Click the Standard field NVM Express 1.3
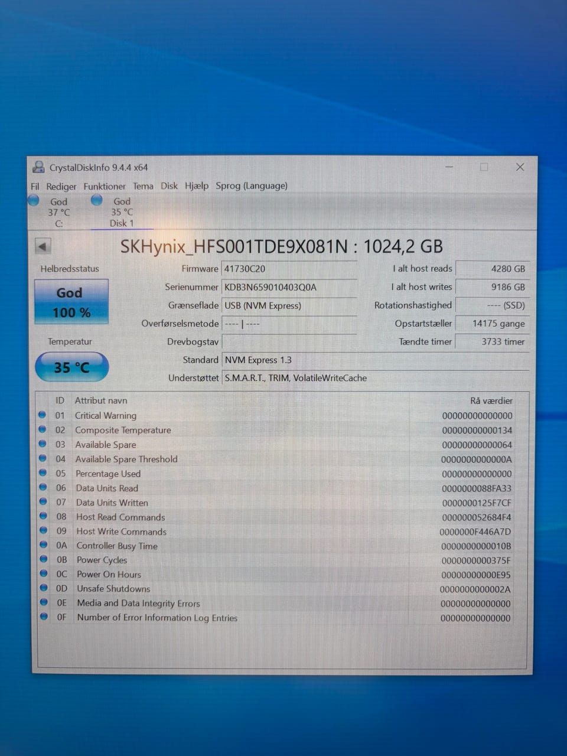The width and height of the screenshot is (567, 756). click(x=376, y=360)
